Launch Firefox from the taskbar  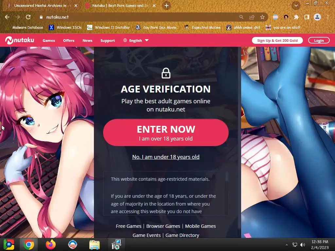51,244
